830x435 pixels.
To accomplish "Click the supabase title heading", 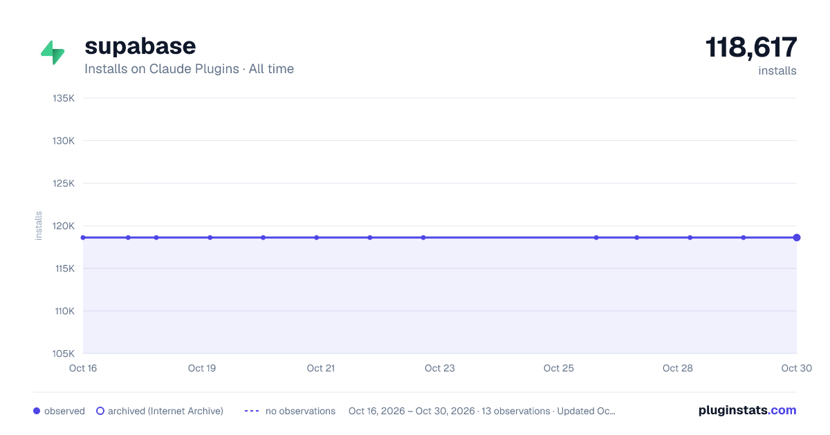I will coord(140,46).
